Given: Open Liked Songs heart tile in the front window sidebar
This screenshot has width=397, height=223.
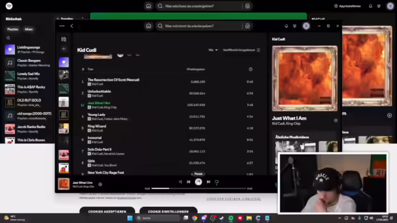Looking at the screenshot, I should click(x=64, y=62).
